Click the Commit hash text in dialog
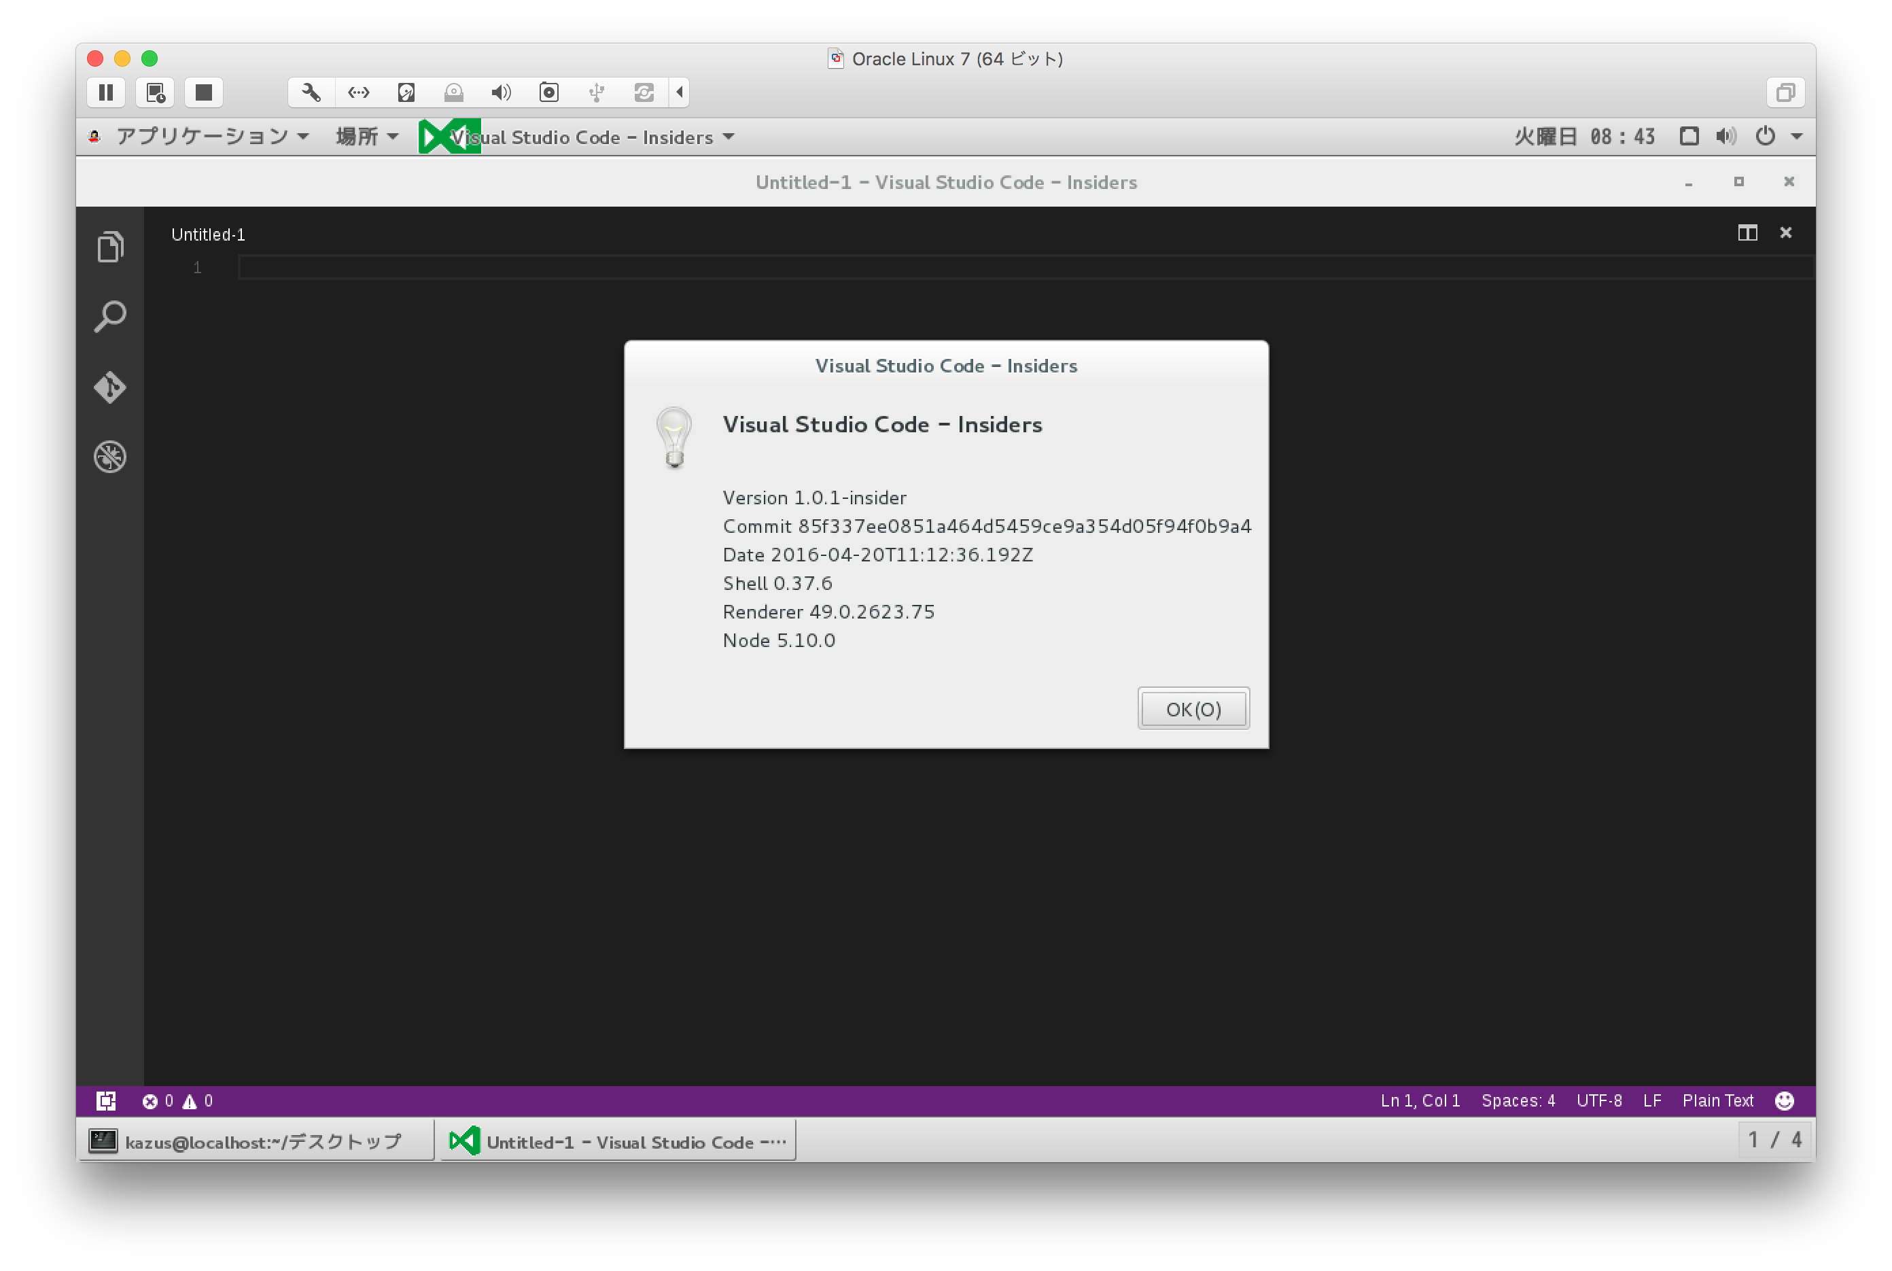The image size is (1892, 1271). click(x=987, y=526)
